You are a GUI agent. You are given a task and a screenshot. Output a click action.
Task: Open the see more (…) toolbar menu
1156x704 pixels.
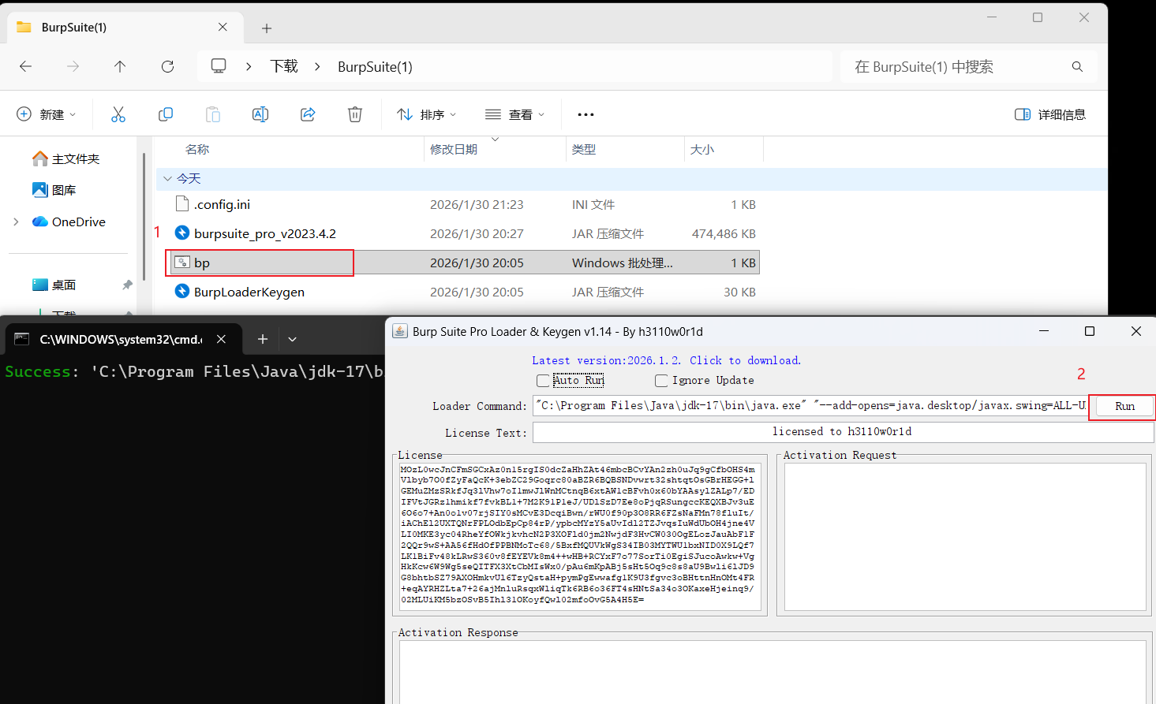coord(585,114)
